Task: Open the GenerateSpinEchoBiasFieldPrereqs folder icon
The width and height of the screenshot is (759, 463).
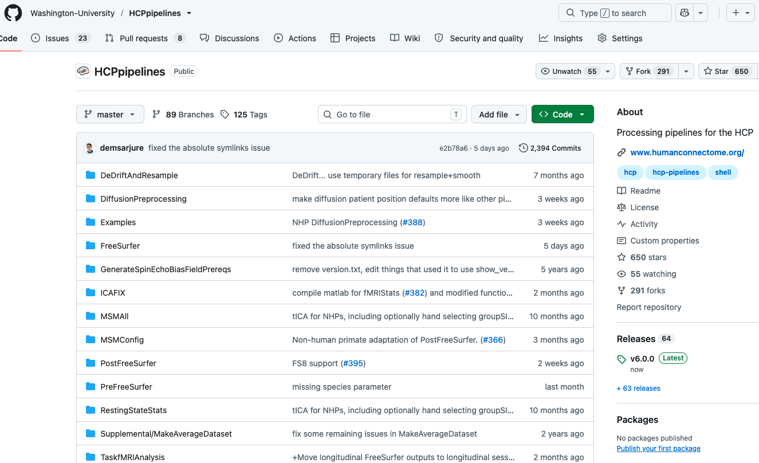Action: coord(91,269)
